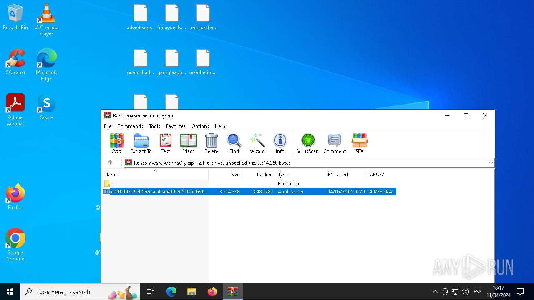Open the File menu
Screen dimensions: 534x300
(108, 126)
